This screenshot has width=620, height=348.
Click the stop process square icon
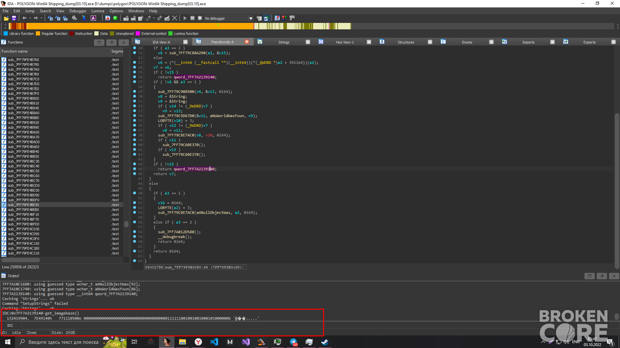(200, 18)
